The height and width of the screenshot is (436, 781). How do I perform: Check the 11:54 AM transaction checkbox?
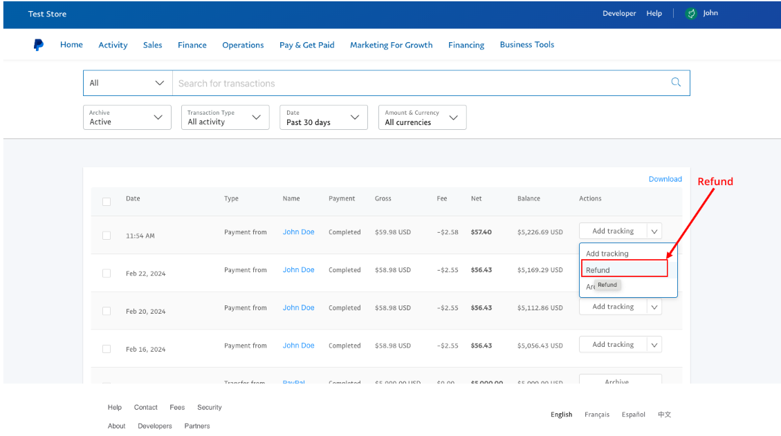click(107, 236)
